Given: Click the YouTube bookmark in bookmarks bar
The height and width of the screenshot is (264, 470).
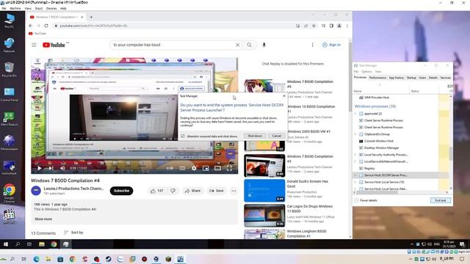Looking at the screenshot, I should (37, 34).
